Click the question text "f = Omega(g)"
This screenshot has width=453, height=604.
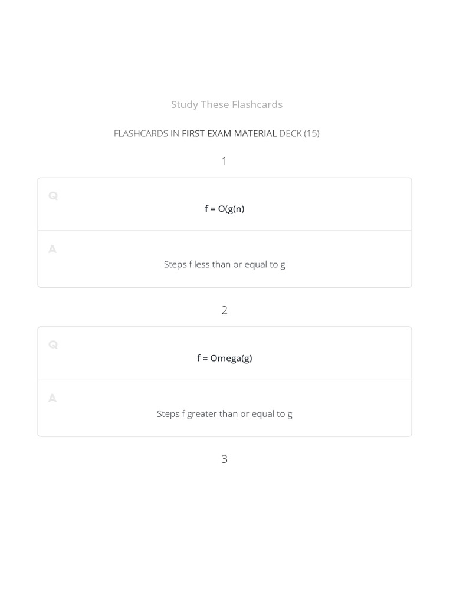coord(225,358)
